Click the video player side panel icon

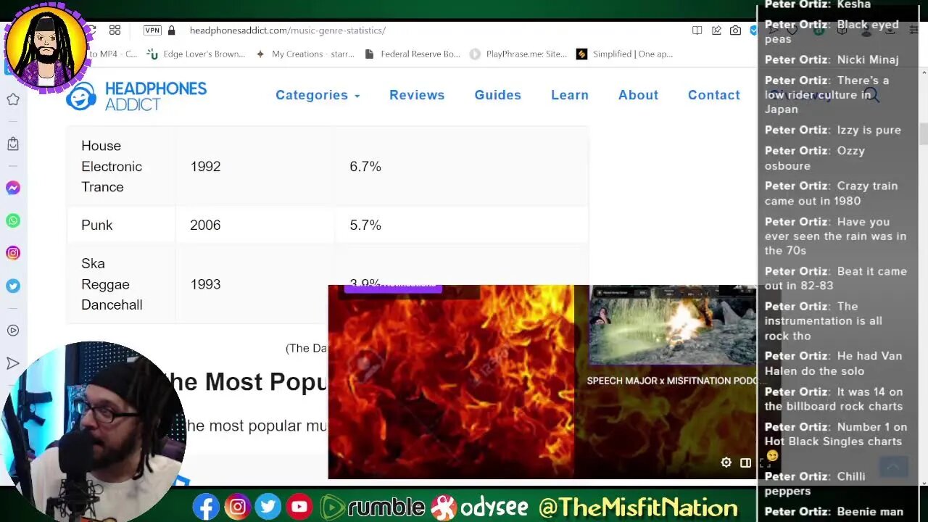pos(745,463)
